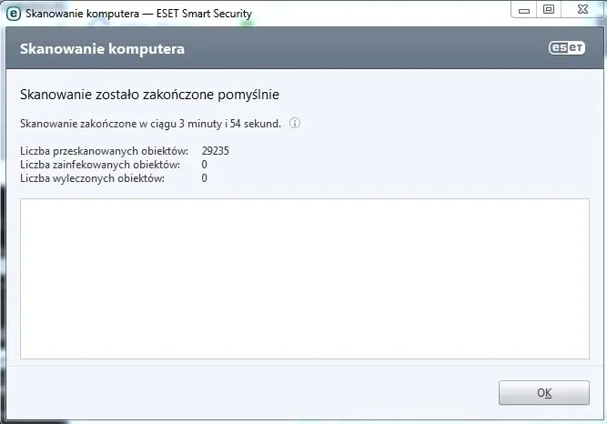Select 'Skanowanie zostało zakończone pomyślnie' heading
The height and width of the screenshot is (424, 607).
coord(149,95)
